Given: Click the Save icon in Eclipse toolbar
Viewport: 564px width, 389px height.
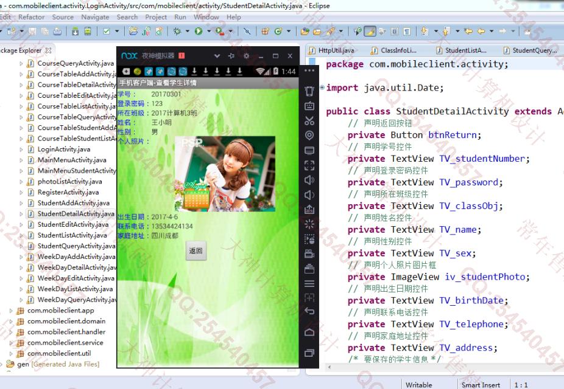Looking at the screenshot, I should [x=32, y=32].
